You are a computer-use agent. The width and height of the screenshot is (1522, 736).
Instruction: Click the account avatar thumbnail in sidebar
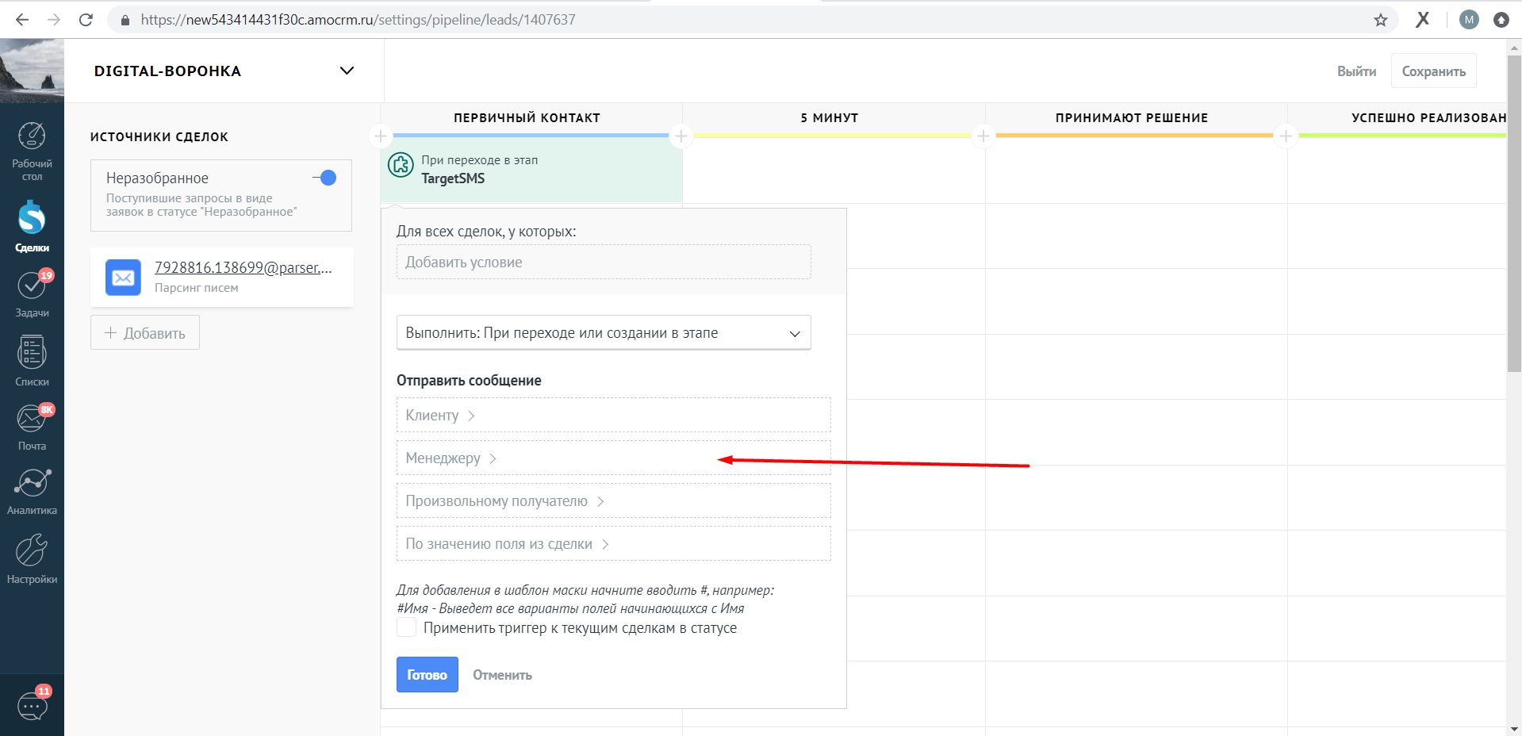tap(32, 71)
